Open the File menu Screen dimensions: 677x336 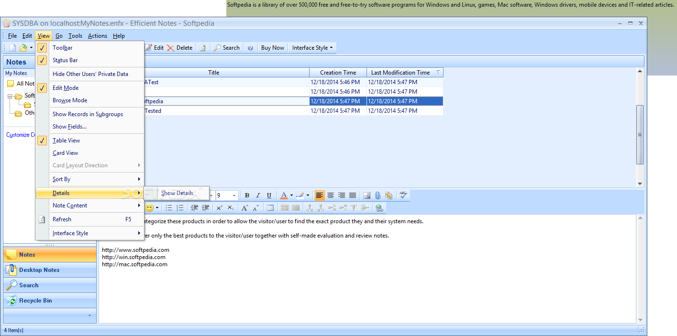pyautogui.click(x=12, y=36)
